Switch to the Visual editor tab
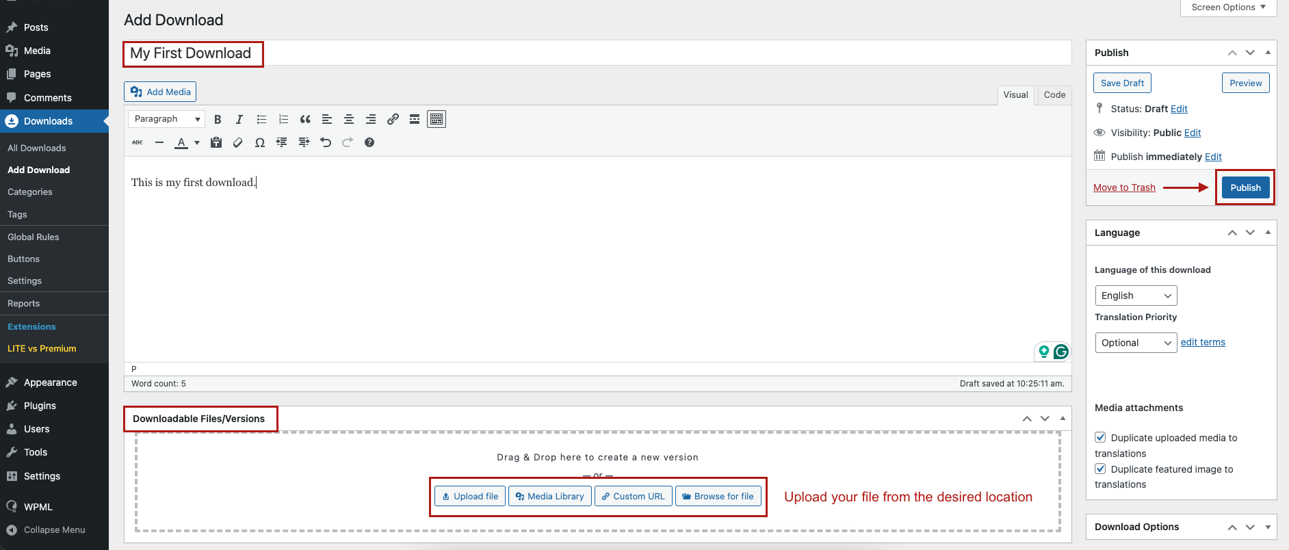The height and width of the screenshot is (550, 1289). click(1015, 95)
